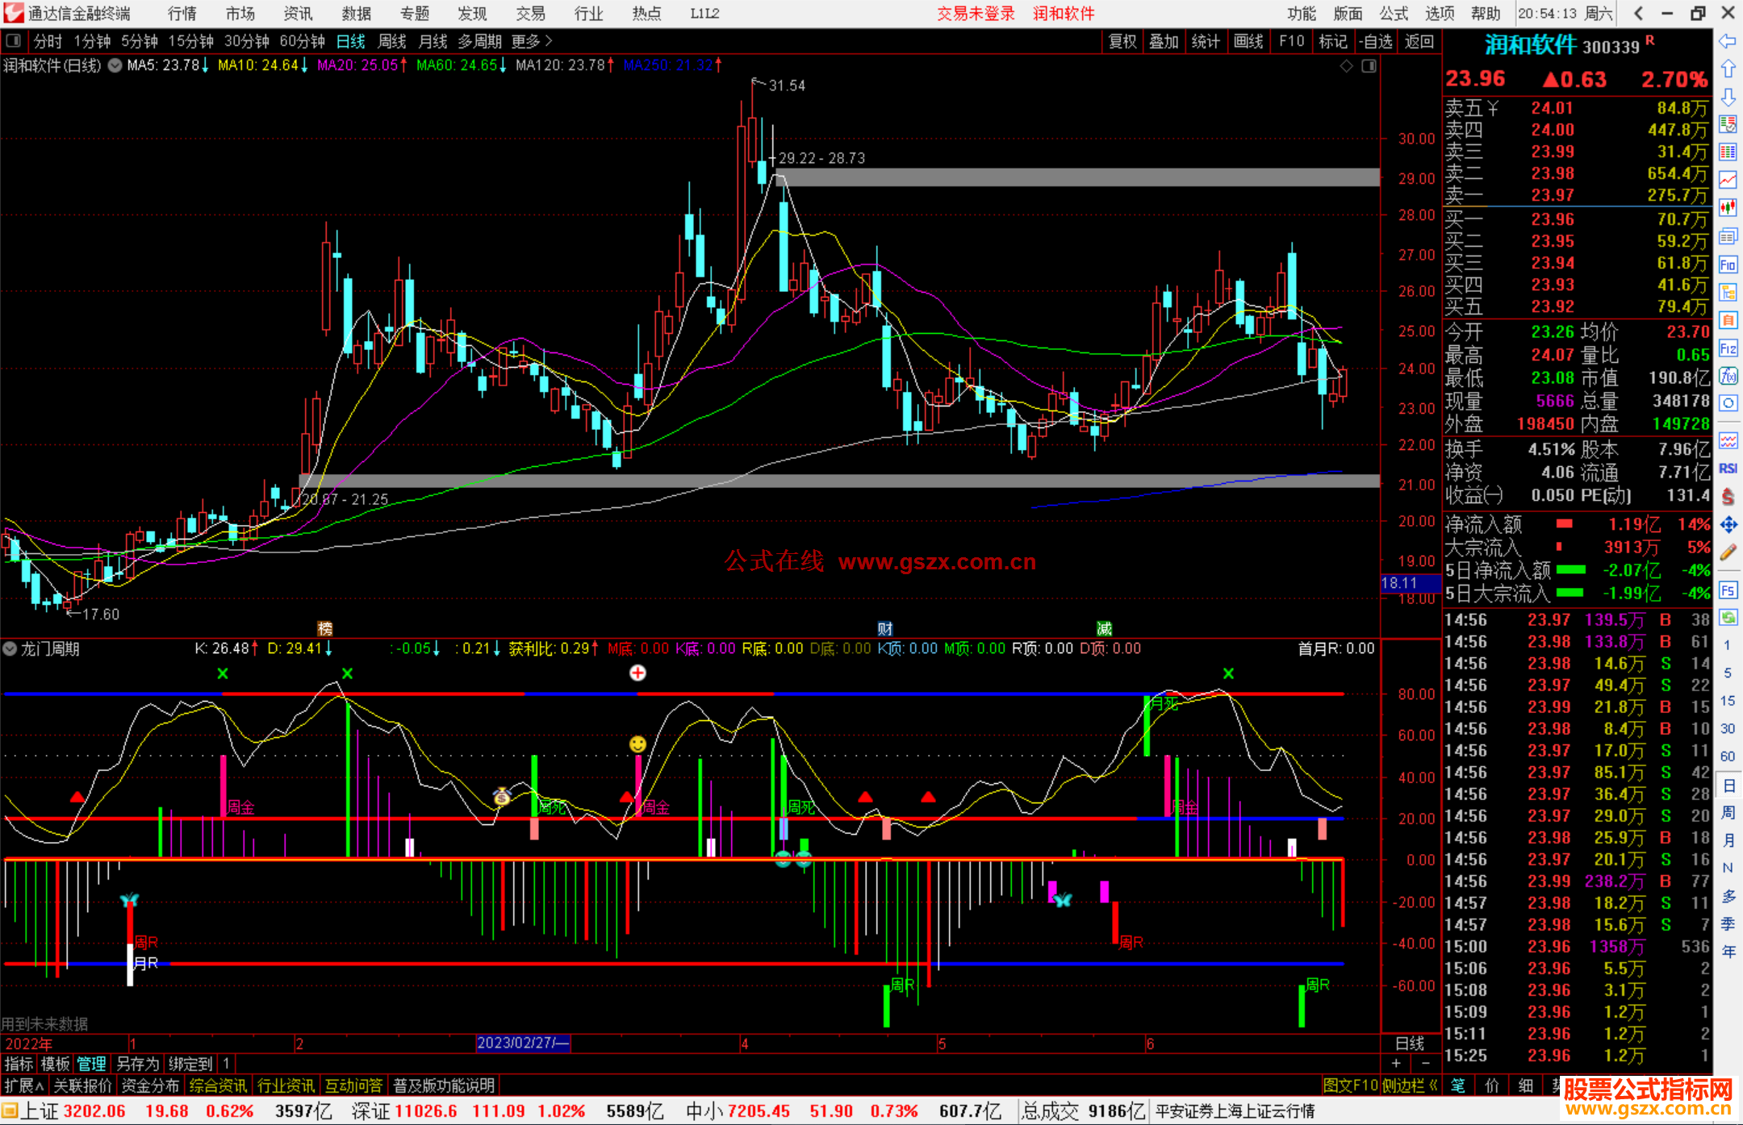Screen dimensions: 1743x1125
Task: Select the 日线 period tab
Action: 350,41
